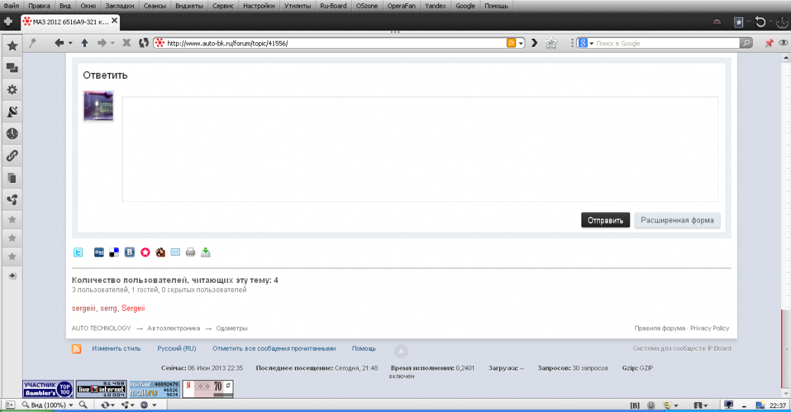The height and width of the screenshot is (412, 791).
Task: Share topic via Twitter icon
Action: click(x=78, y=252)
